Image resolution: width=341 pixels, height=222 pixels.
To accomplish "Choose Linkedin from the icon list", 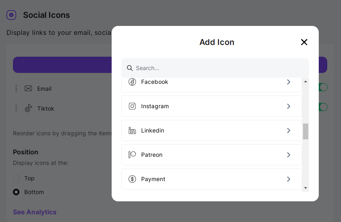I will [x=152, y=130].
